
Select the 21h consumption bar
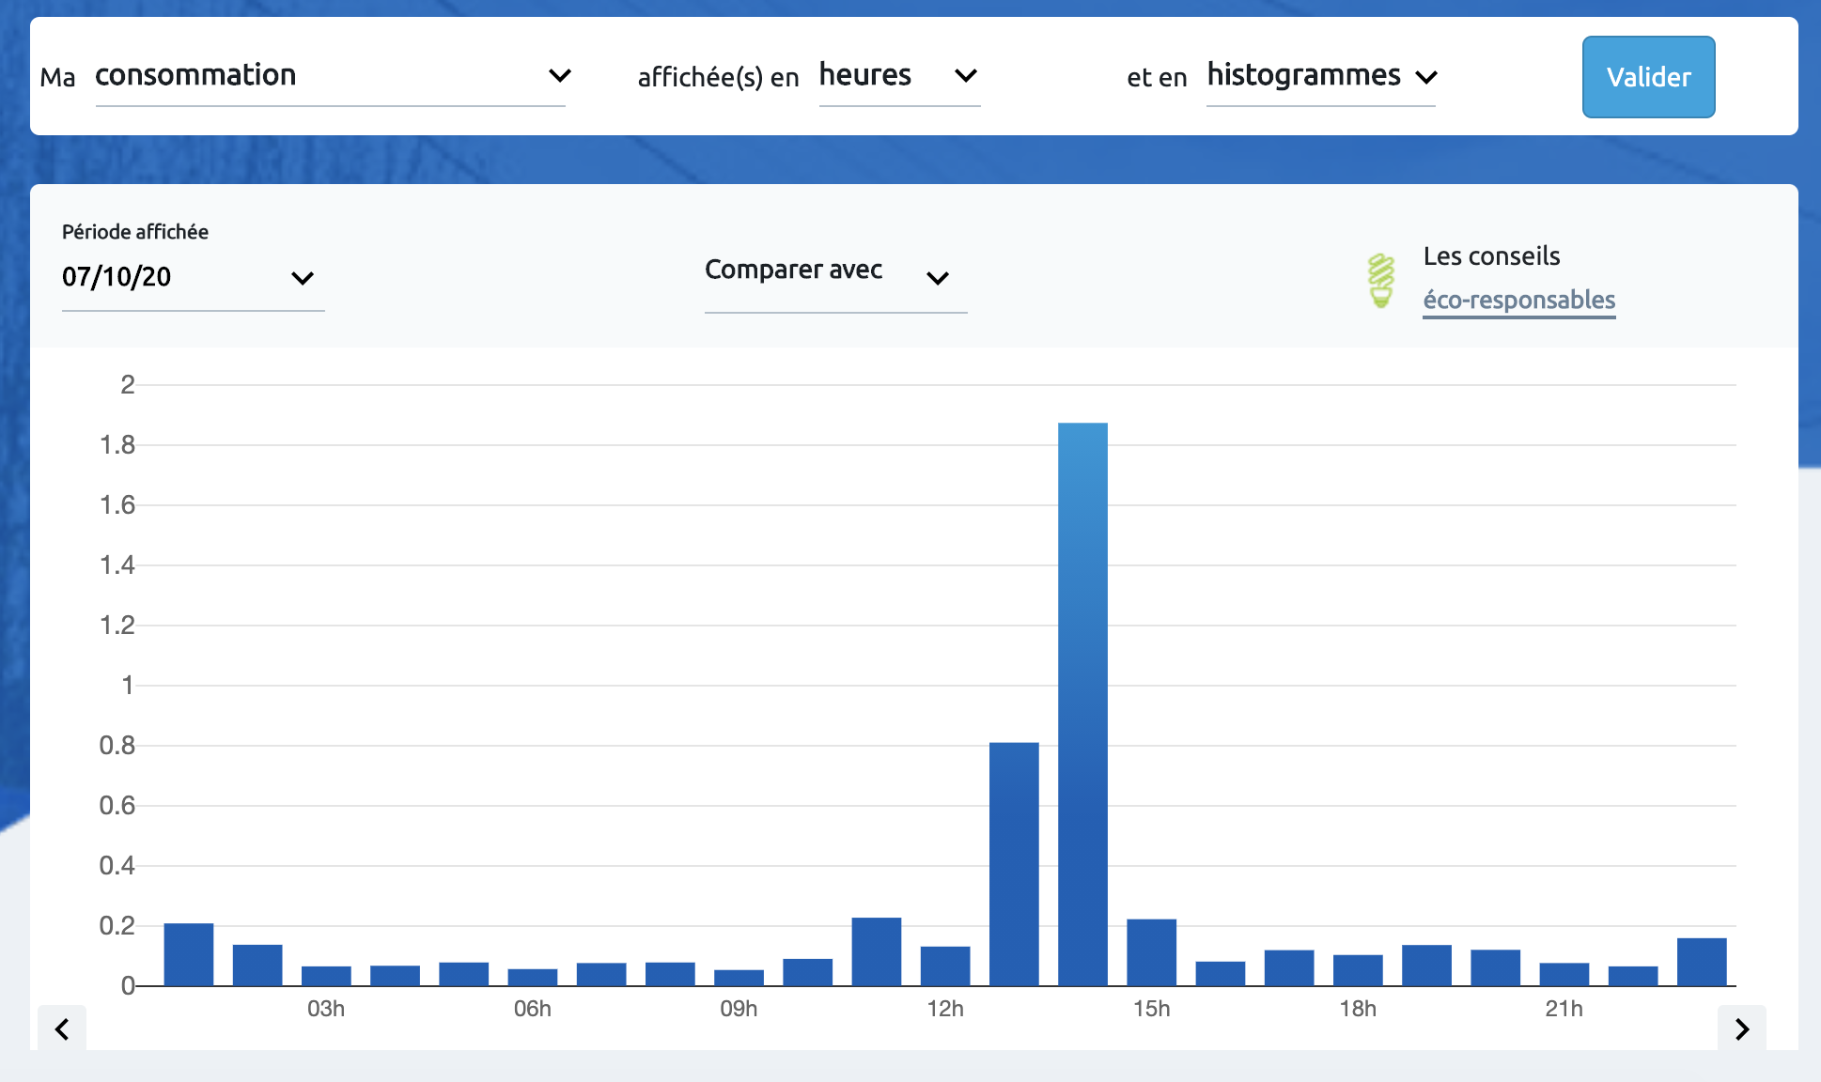[1564, 974]
